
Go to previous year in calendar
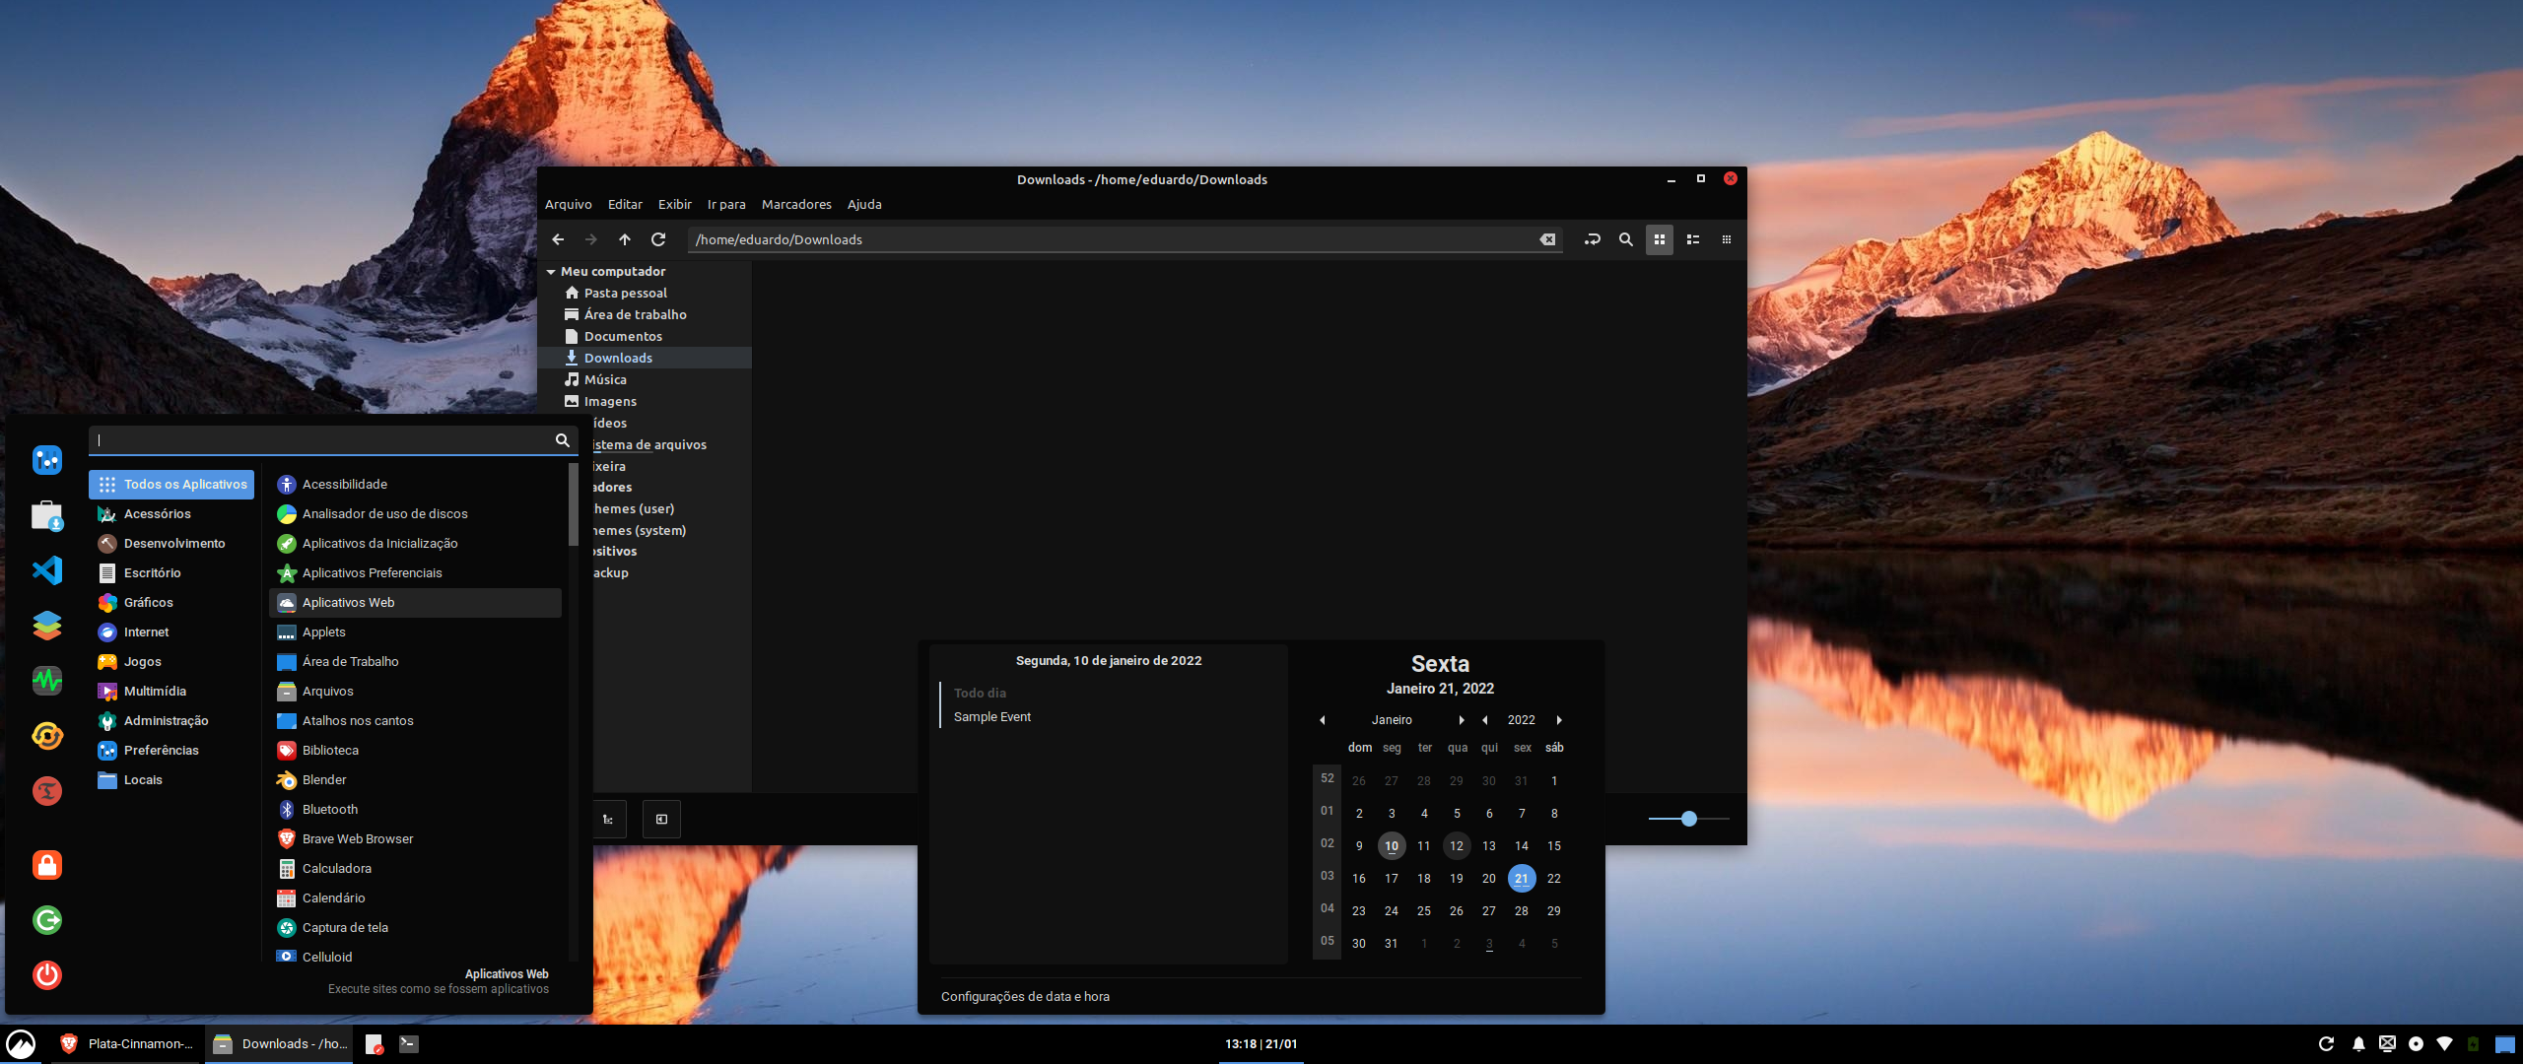pos(1485,720)
